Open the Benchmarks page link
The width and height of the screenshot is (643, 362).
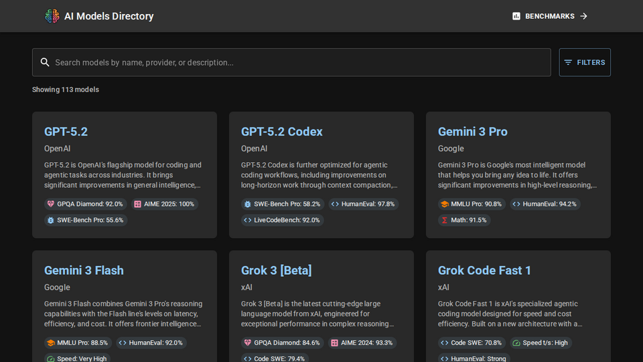click(x=549, y=16)
